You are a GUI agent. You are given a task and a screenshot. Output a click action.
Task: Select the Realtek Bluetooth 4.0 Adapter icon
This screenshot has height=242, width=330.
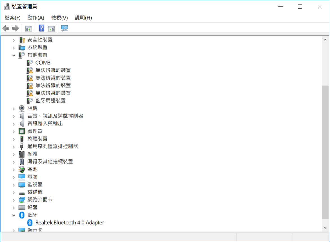pos(30,223)
